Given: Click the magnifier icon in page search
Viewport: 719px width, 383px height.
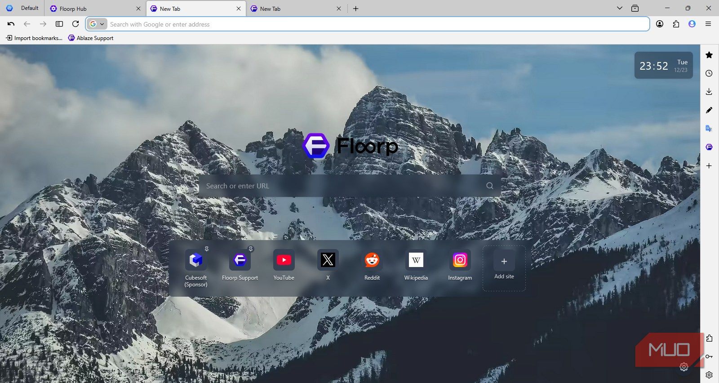Looking at the screenshot, I should coord(490,186).
